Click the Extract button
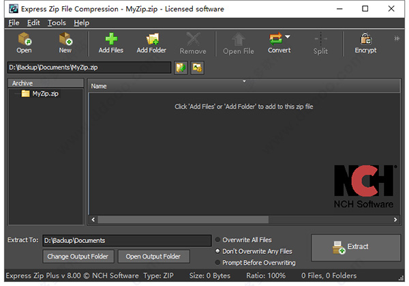This screenshot has height=286, width=409. (356, 247)
